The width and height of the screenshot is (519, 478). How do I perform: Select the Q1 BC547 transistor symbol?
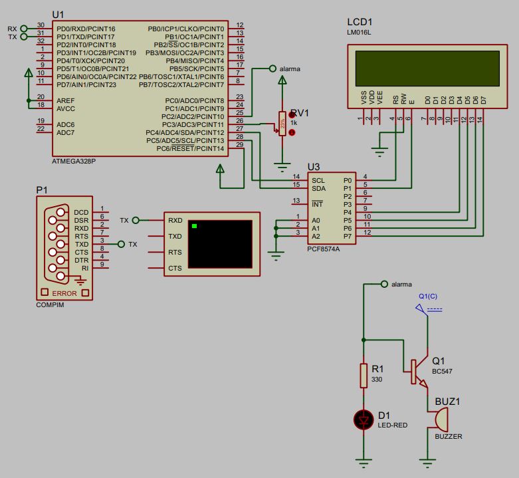(x=419, y=372)
